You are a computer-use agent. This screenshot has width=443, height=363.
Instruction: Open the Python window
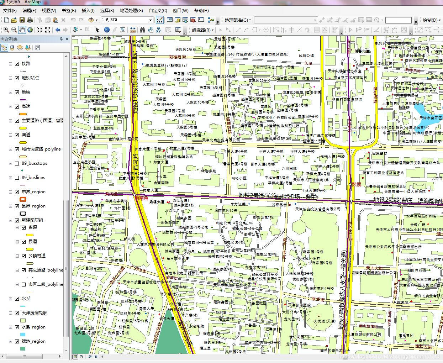point(201,20)
